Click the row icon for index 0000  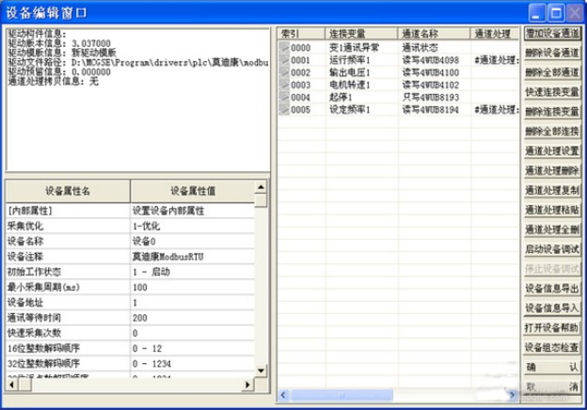click(x=284, y=46)
